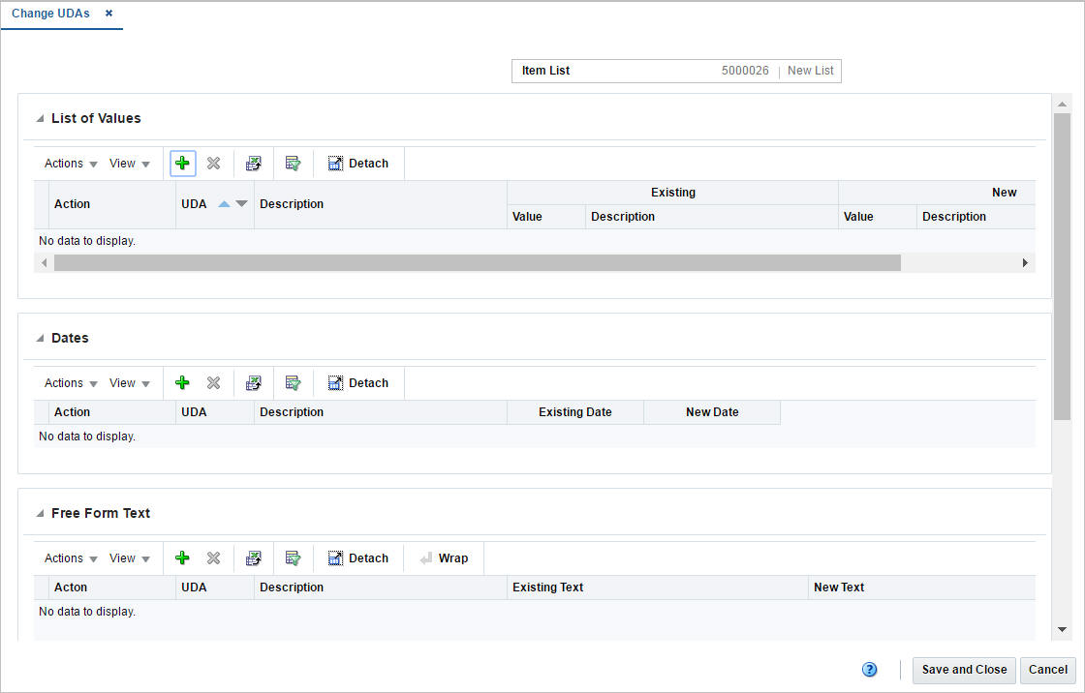Click New Date column header
The width and height of the screenshot is (1085, 693).
coord(712,412)
